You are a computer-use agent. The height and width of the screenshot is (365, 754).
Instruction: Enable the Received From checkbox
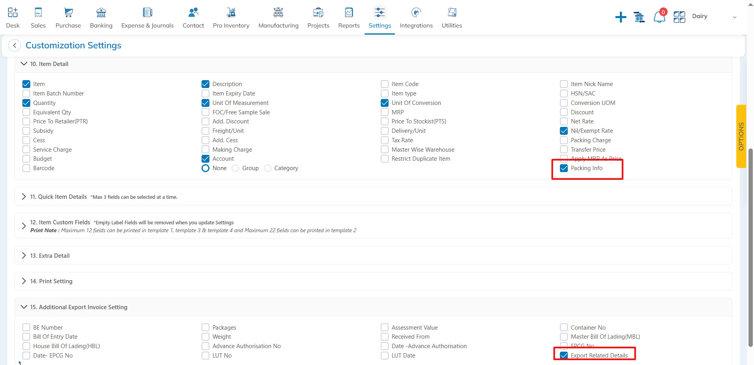385,337
